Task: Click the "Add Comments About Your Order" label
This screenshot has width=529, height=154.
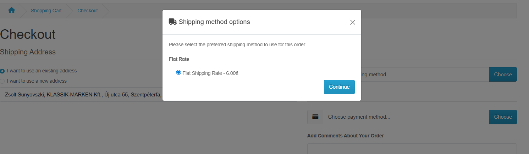Action: [345, 136]
